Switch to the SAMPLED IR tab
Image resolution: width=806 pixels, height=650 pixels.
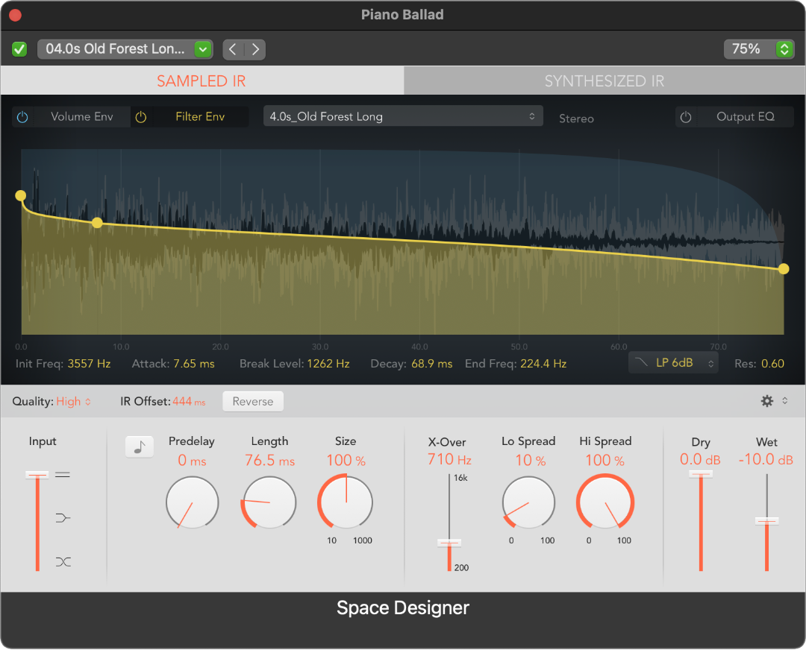[x=201, y=81]
